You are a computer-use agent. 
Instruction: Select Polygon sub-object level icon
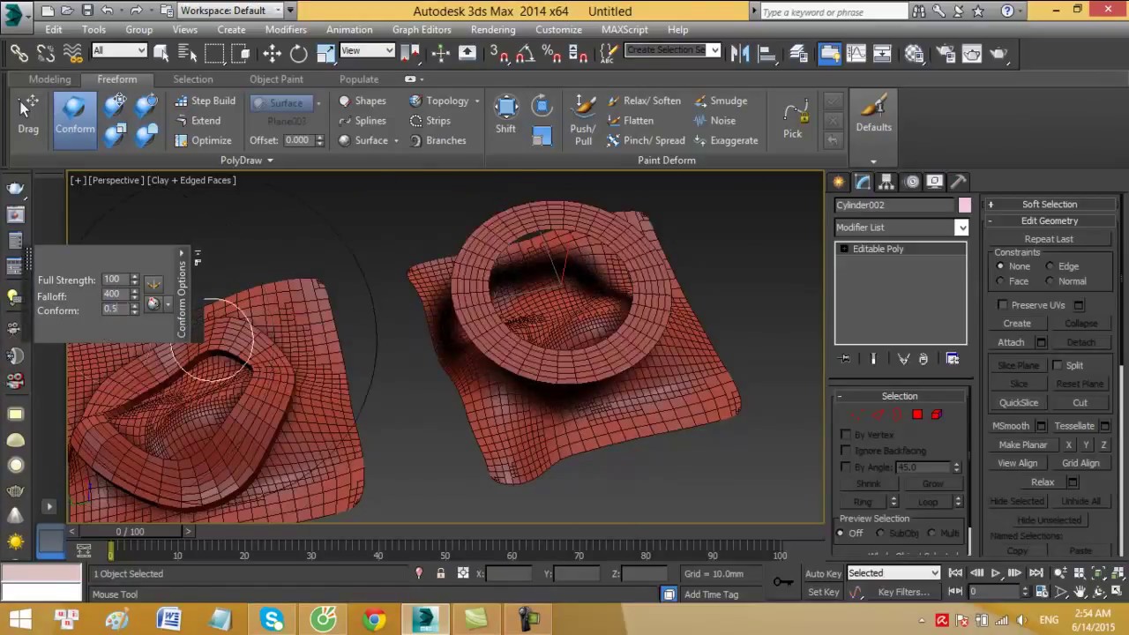click(x=917, y=415)
